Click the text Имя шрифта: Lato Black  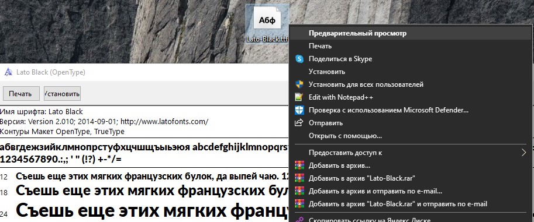[42, 112]
